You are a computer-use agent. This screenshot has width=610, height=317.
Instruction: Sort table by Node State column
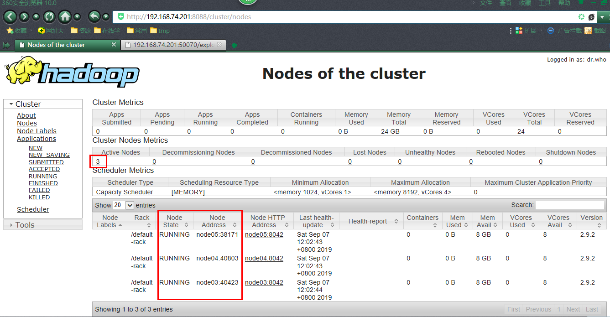pos(174,221)
